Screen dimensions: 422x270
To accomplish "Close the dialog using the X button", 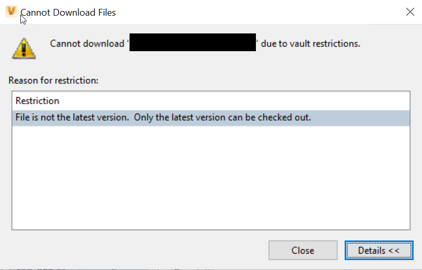I will [410, 12].
